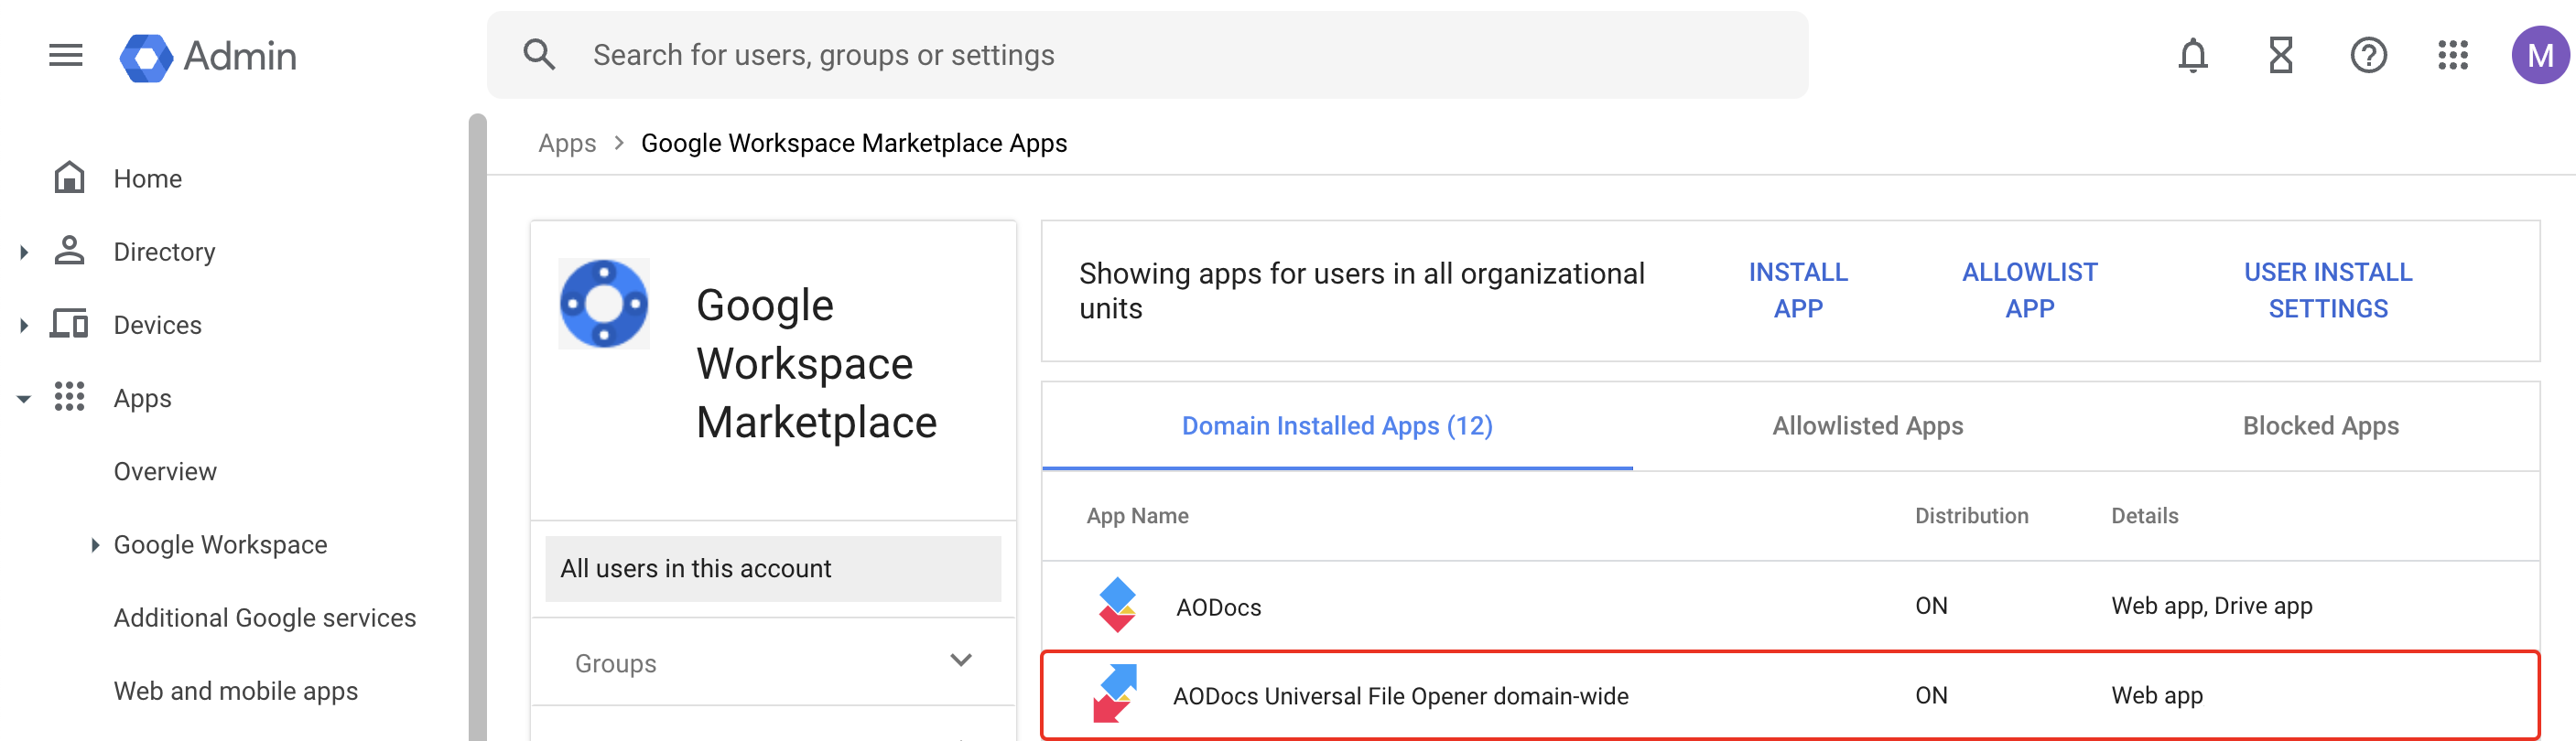Click the Apps breadcrumb link
Viewport: 2576px width, 741px height.
coord(567,143)
